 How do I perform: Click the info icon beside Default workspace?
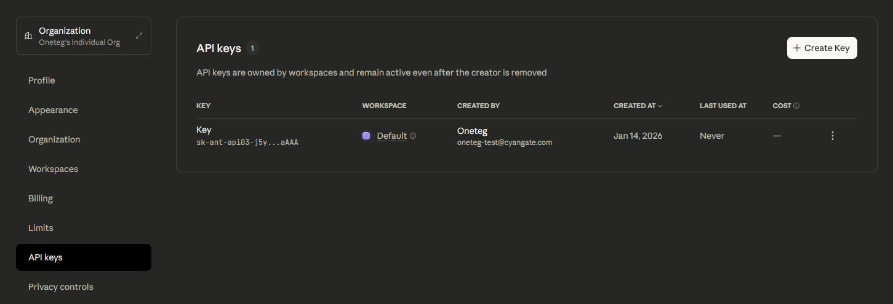tap(413, 136)
